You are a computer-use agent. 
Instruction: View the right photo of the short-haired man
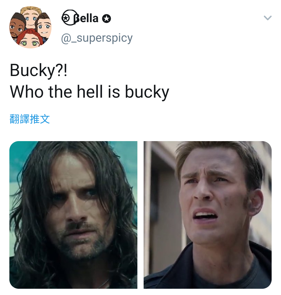click(208, 215)
